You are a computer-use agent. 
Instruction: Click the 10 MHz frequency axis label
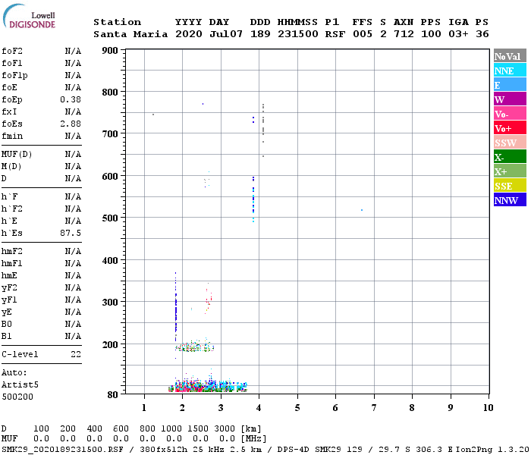click(488, 408)
